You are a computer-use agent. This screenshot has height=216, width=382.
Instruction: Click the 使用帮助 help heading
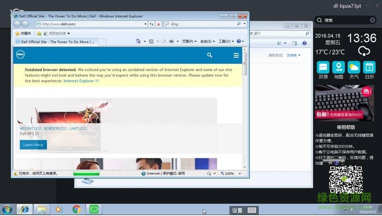(x=346, y=127)
